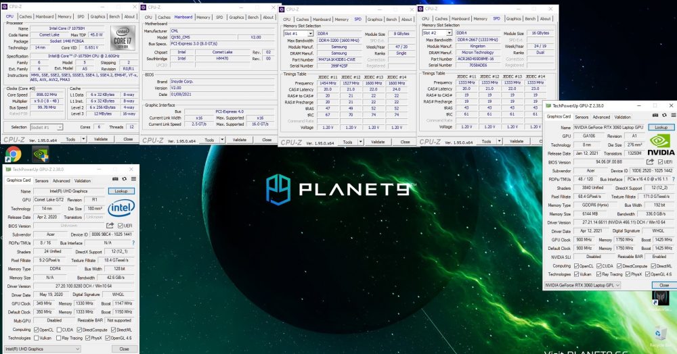This screenshot has height=354, width=677.
Task: Click Lookup button in Intel GPU-Z window
Action: (121, 191)
